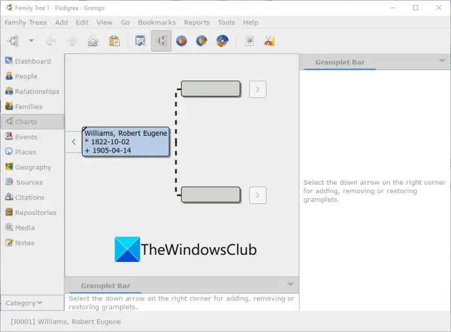Select the right sidebar Gramplet Bar tab

[x=340, y=62]
